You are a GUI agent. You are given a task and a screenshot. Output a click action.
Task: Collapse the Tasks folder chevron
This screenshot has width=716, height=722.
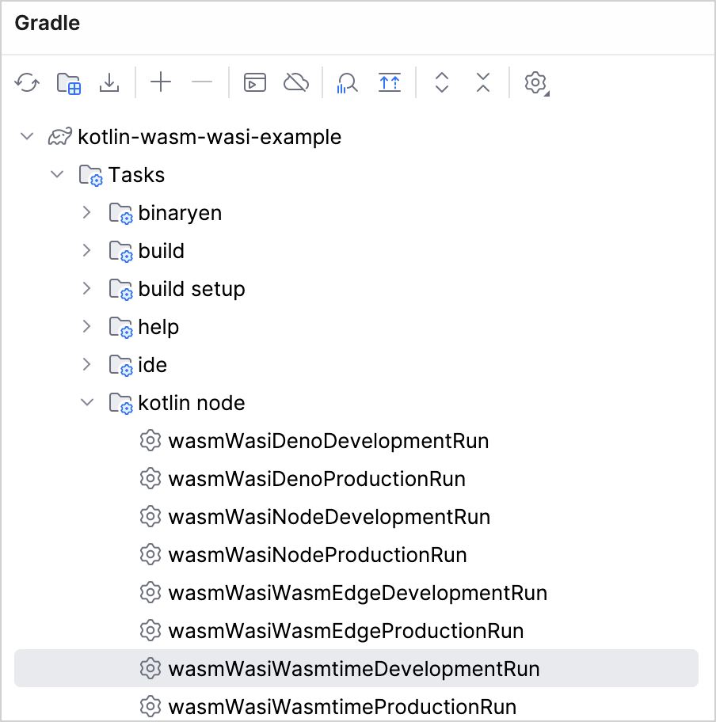tap(57, 174)
